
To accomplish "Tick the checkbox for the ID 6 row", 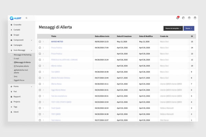I will [40, 90].
